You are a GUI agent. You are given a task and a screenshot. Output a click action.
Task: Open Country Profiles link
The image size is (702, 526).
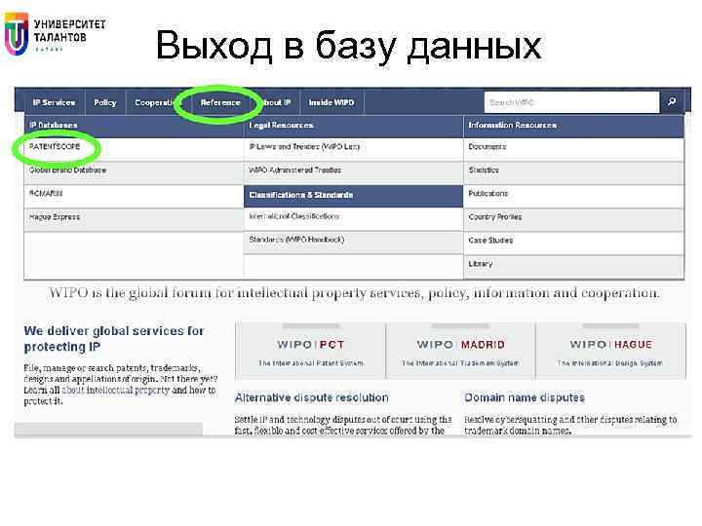point(494,217)
